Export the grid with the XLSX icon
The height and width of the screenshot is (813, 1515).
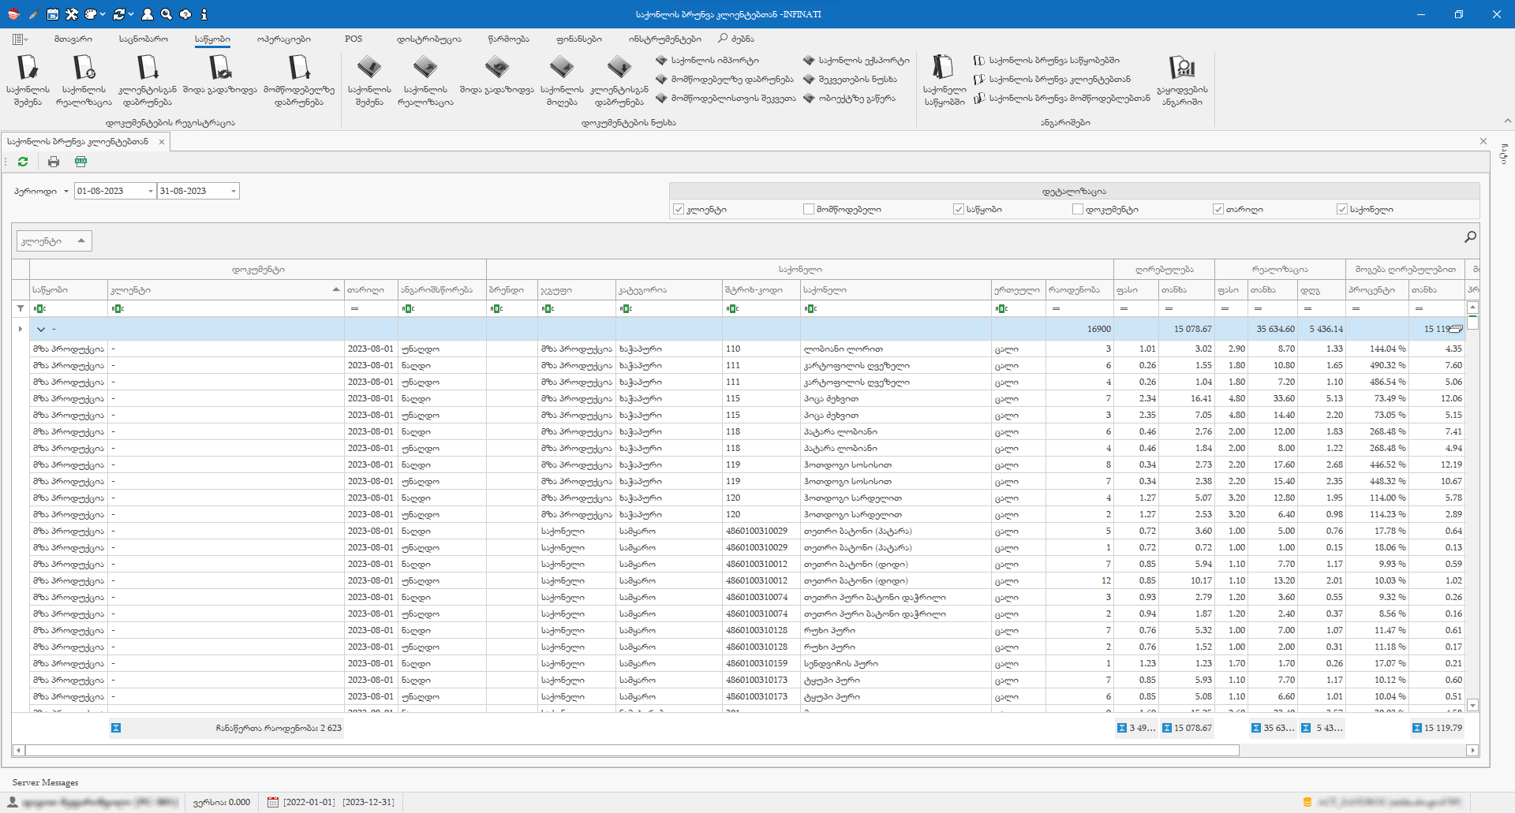[80, 162]
